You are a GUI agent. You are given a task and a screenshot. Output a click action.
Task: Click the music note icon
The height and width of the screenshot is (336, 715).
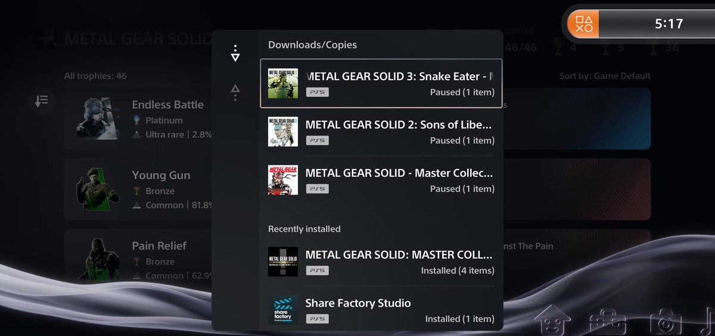tap(708, 322)
